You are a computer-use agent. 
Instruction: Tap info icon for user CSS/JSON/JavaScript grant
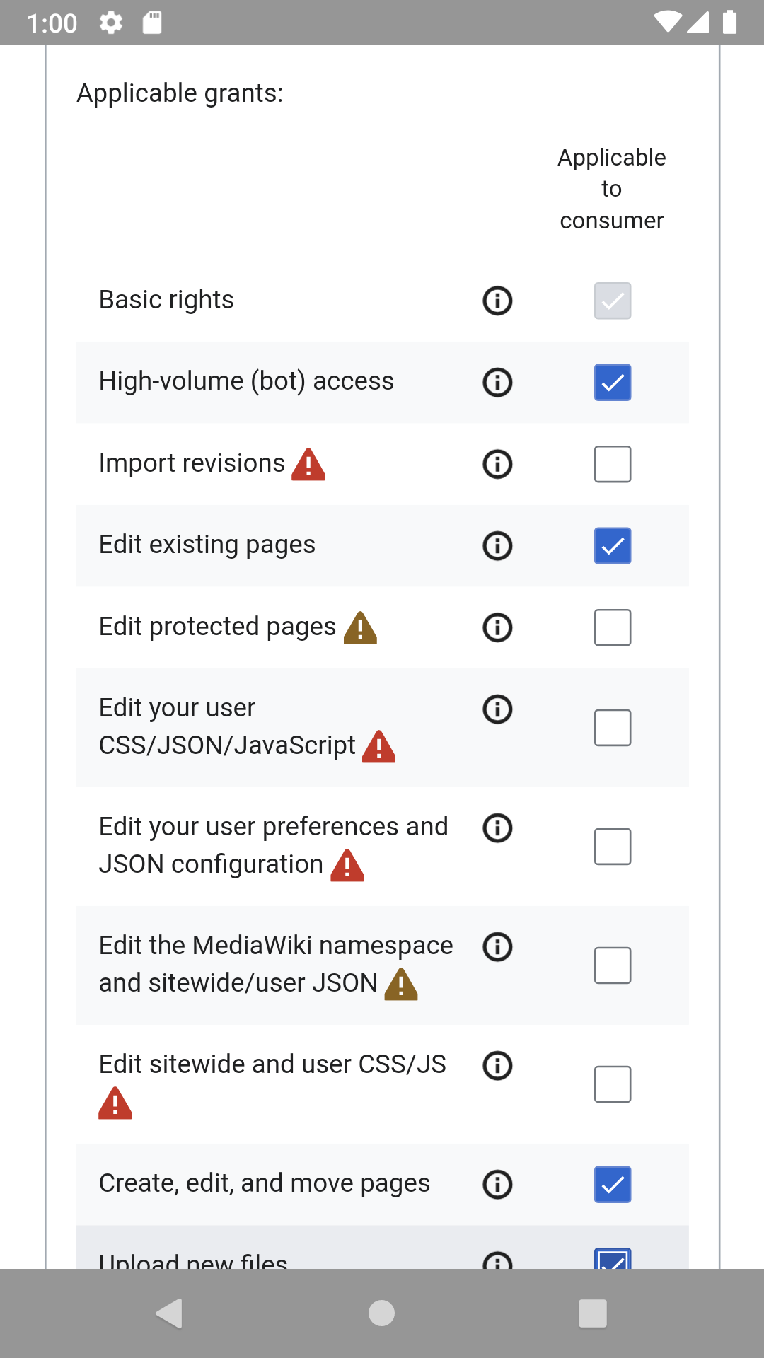[x=497, y=709]
